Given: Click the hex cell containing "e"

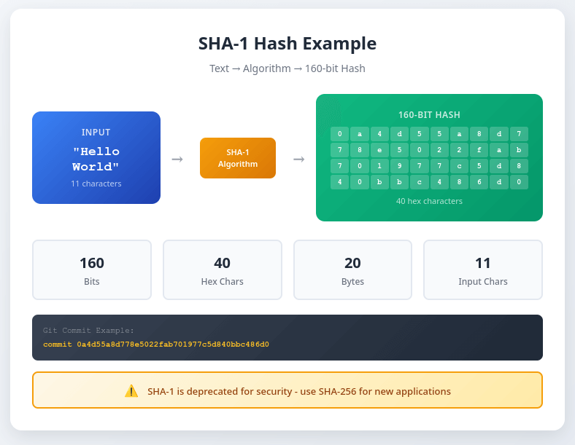Looking at the screenshot, I should click(x=379, y=150).
